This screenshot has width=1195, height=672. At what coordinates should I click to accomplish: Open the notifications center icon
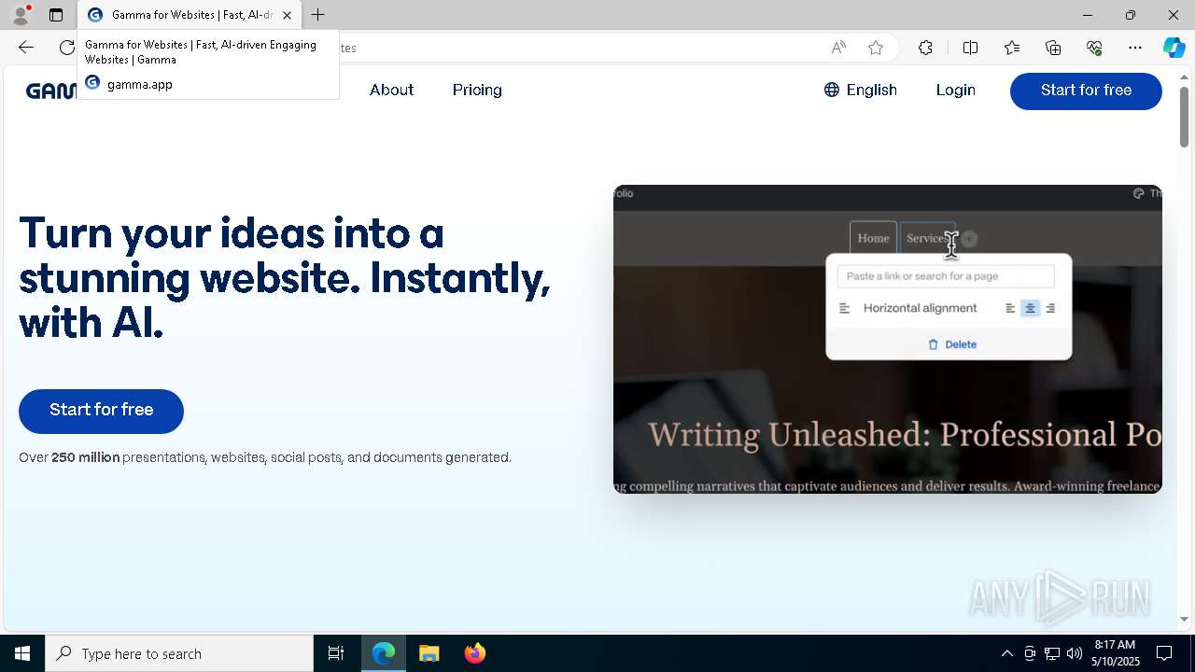(x=1164, y=653)
